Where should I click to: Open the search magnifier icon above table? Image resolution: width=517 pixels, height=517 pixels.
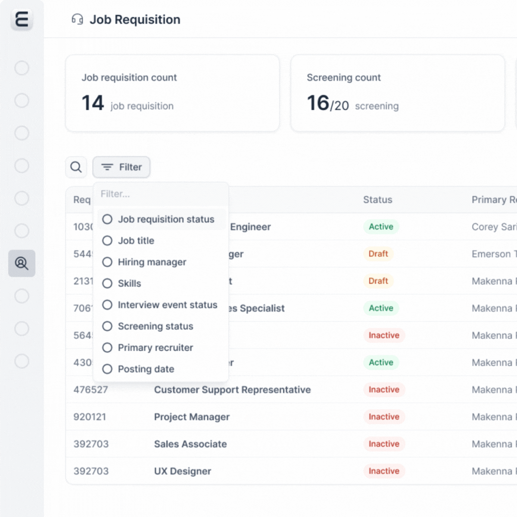pos(76,167)
